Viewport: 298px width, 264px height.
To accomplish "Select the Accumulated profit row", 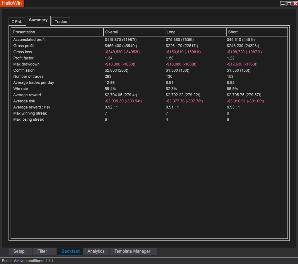I will click(29, 39).
